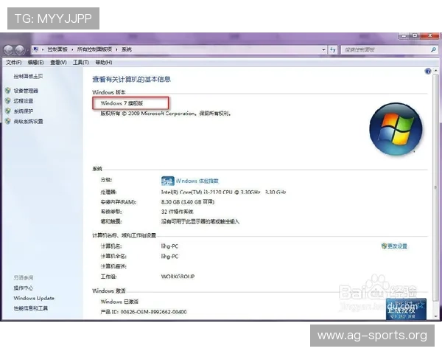Click the 'Windows 7 旗舰版' edition text
Viewport: 442px width, 354px height.
[x=122, y=103]
